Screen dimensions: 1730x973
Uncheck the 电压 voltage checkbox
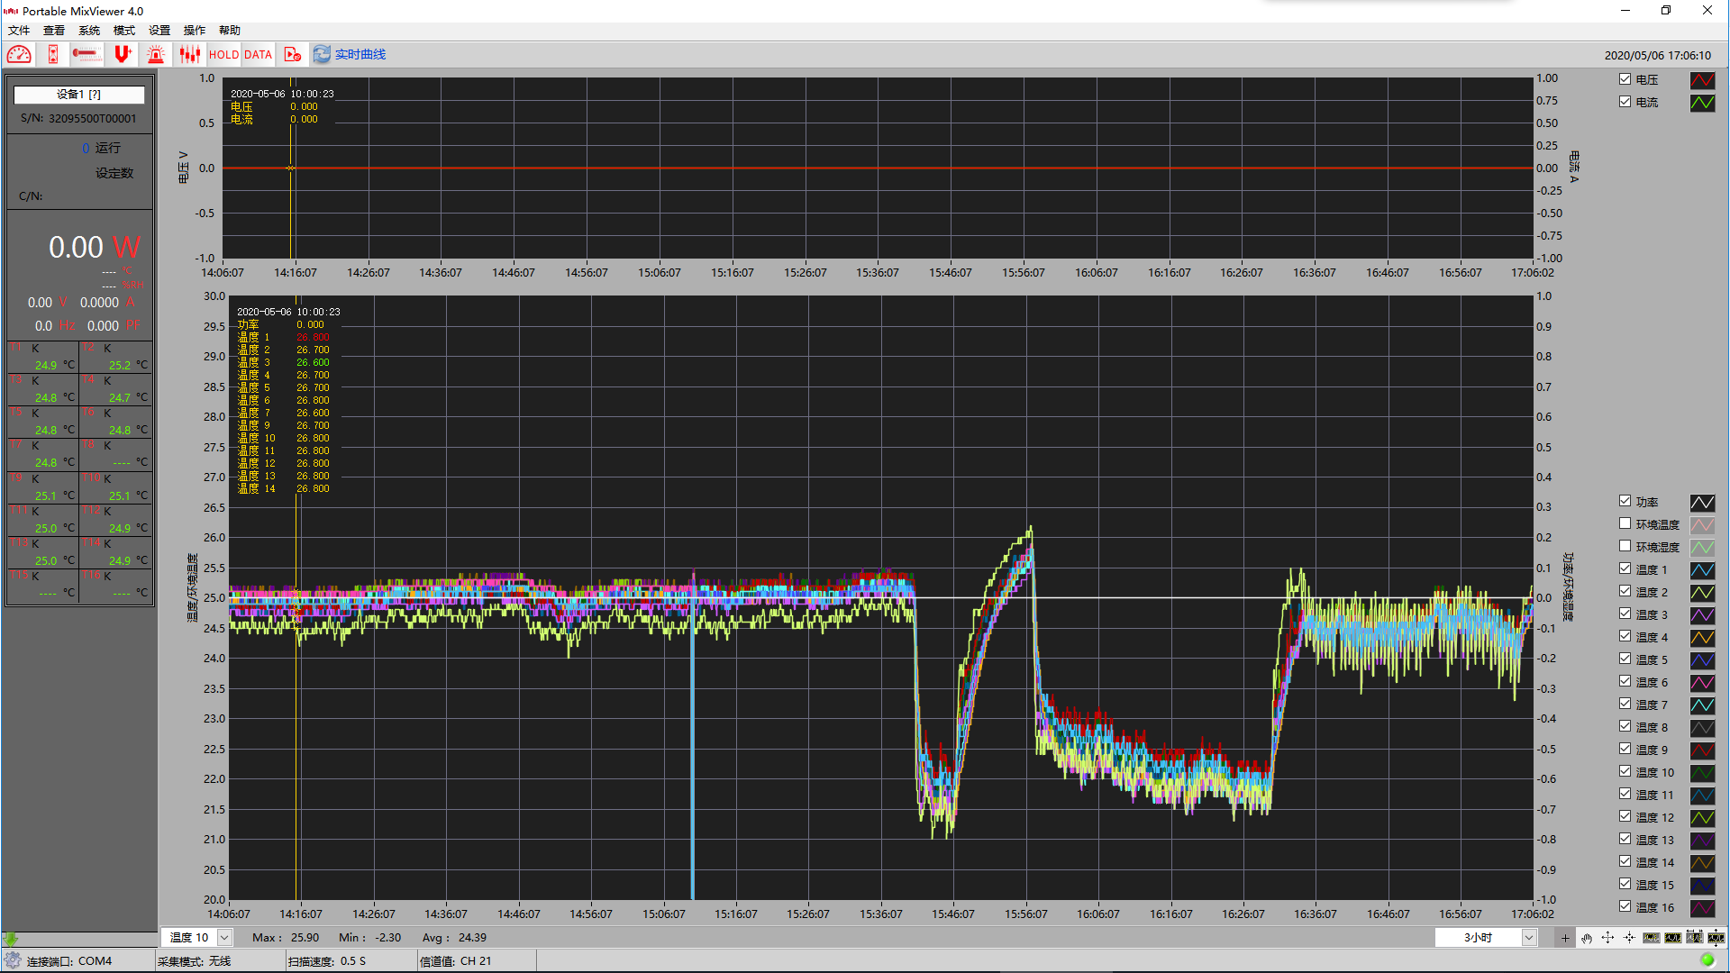coord(1625,79)
